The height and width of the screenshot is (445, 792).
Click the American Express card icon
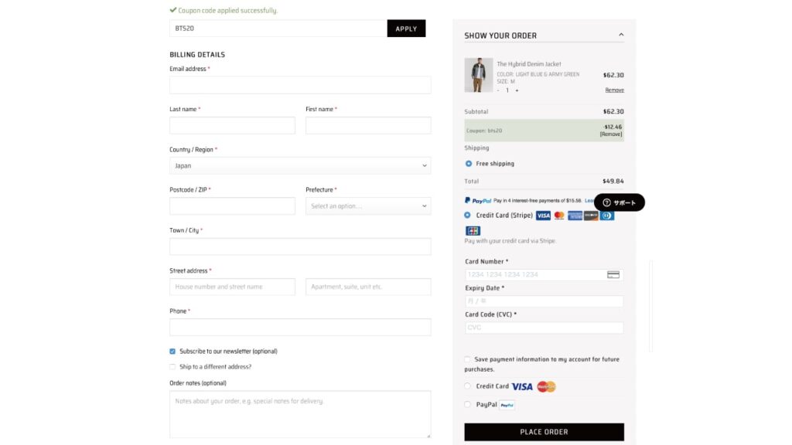point(575,216)
